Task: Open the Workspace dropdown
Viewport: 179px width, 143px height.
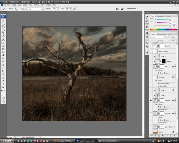Action: [x=131, y=9]
